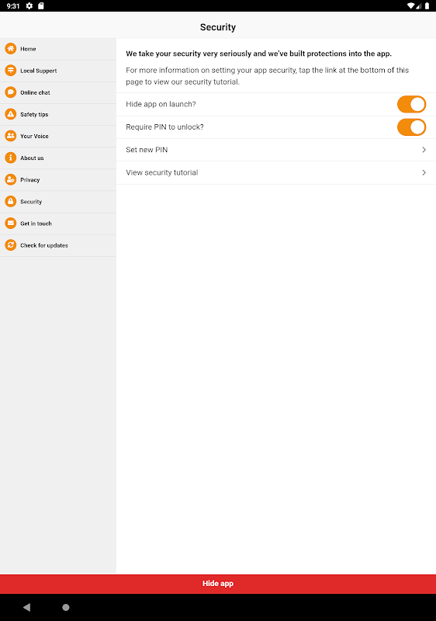Tap the Set new PIN label
This screenshot has width=436, height=621.
click(x=147, y=150)
